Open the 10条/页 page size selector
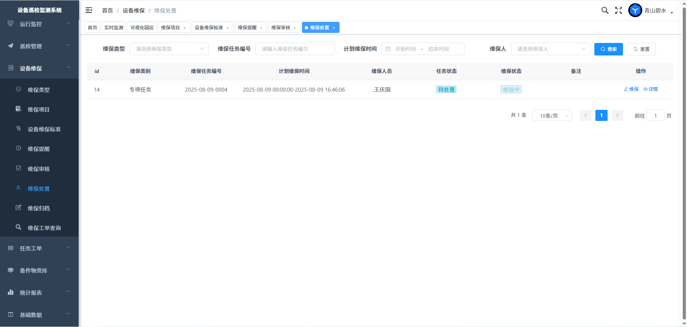This screenshot has width=687, height=327. click(552, 116)
